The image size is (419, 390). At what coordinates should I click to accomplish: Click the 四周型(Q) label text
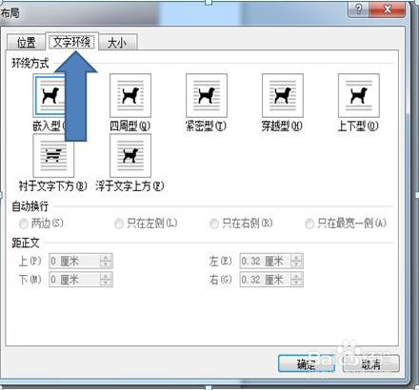click(130, 126)
